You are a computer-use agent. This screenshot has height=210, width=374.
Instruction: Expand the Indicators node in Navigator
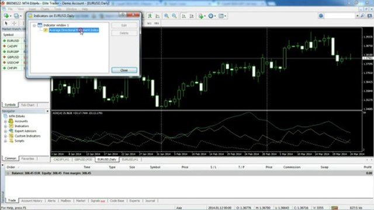click(x=5, y=126)
